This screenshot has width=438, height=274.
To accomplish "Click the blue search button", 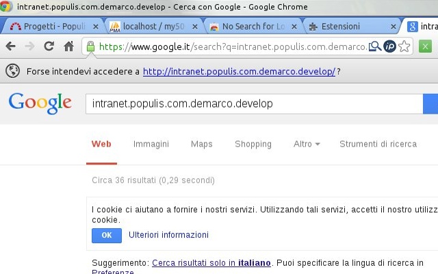I will (430, 103).
